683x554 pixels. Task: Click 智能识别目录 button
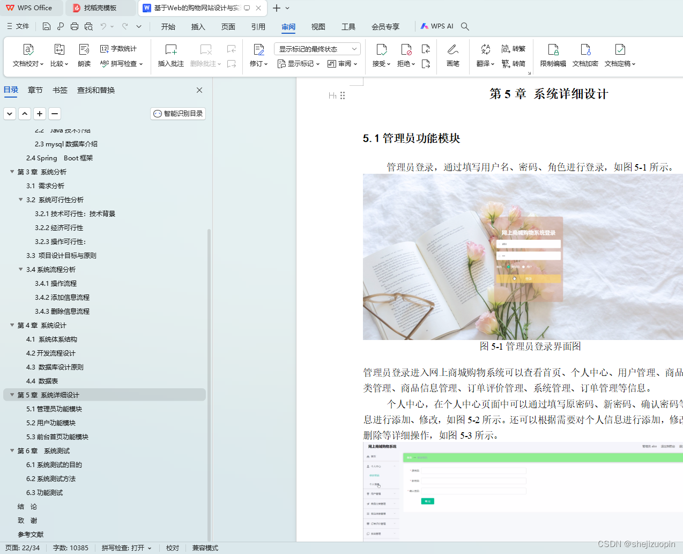tap(178, 114)
